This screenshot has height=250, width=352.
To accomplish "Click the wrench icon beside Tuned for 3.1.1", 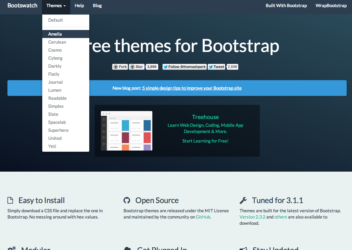I will point(243,200).
